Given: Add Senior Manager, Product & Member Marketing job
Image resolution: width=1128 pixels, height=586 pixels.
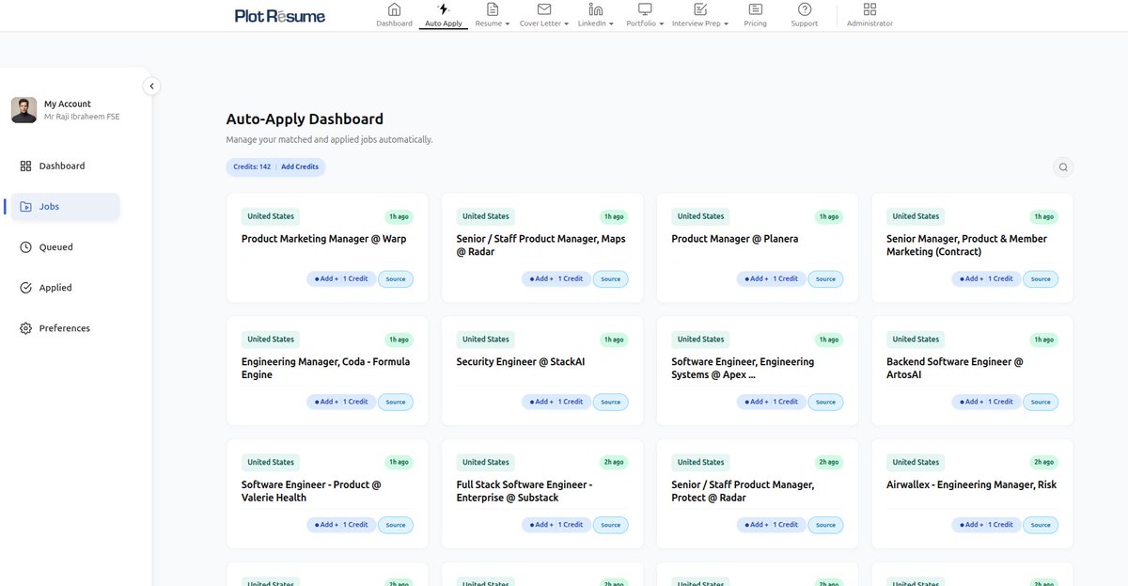Looking at the screenshot, I should (987, 278).
